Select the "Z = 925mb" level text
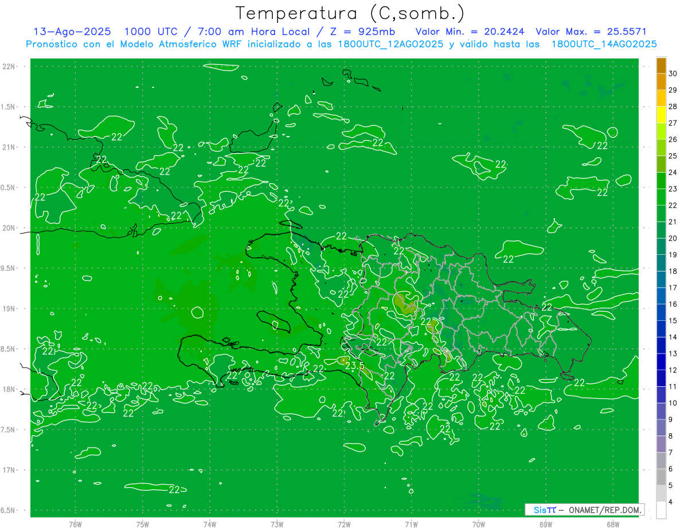Image resolution: width=688 pixels, height=532 pixels. coord(362,32)
